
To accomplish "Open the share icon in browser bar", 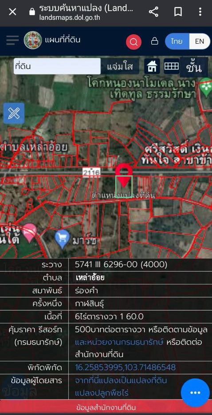I will [153, 12].
